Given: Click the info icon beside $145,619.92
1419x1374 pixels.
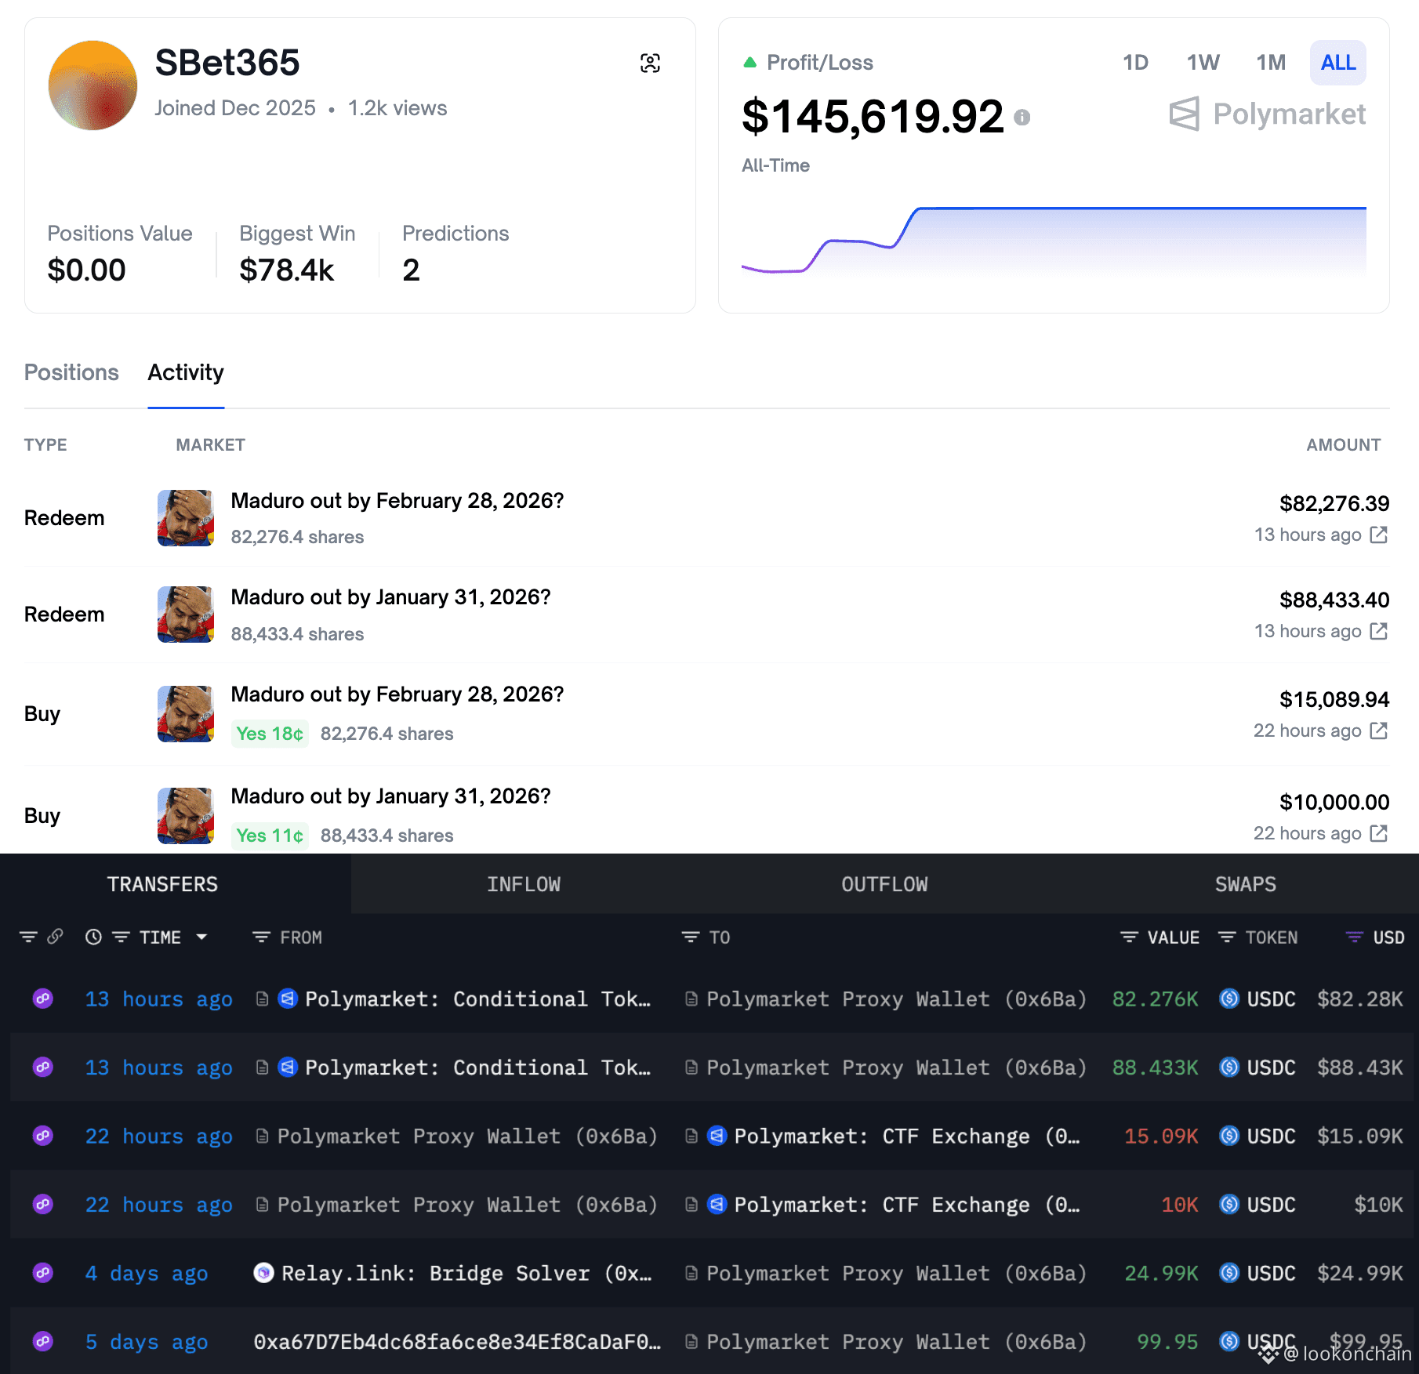Looking at the screenshot, I should (x=1022, y=118).
